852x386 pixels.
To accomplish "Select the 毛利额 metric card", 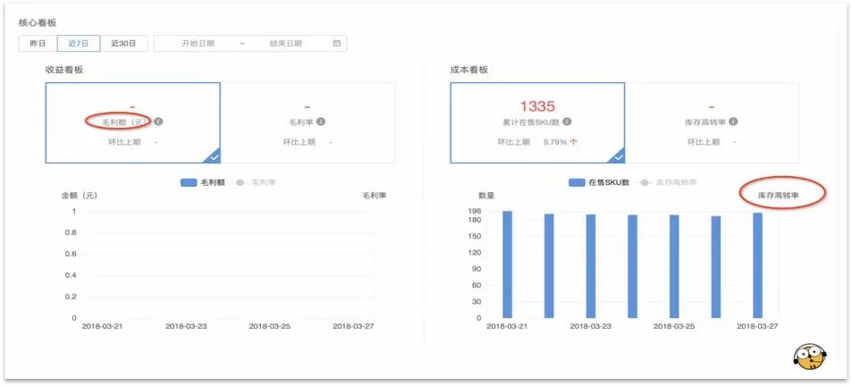I will point(132,122).
